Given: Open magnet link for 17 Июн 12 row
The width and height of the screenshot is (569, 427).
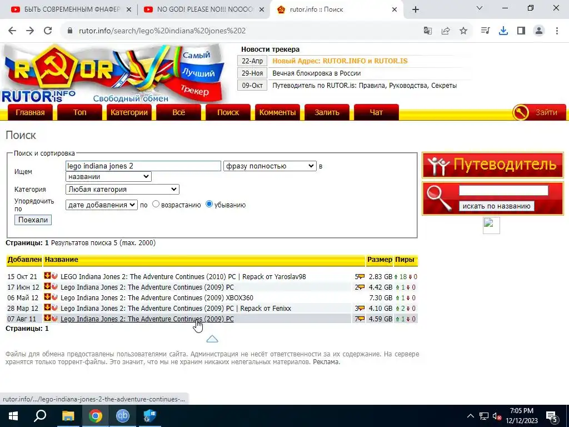Looking at the screenshot, I should (54, 286).
